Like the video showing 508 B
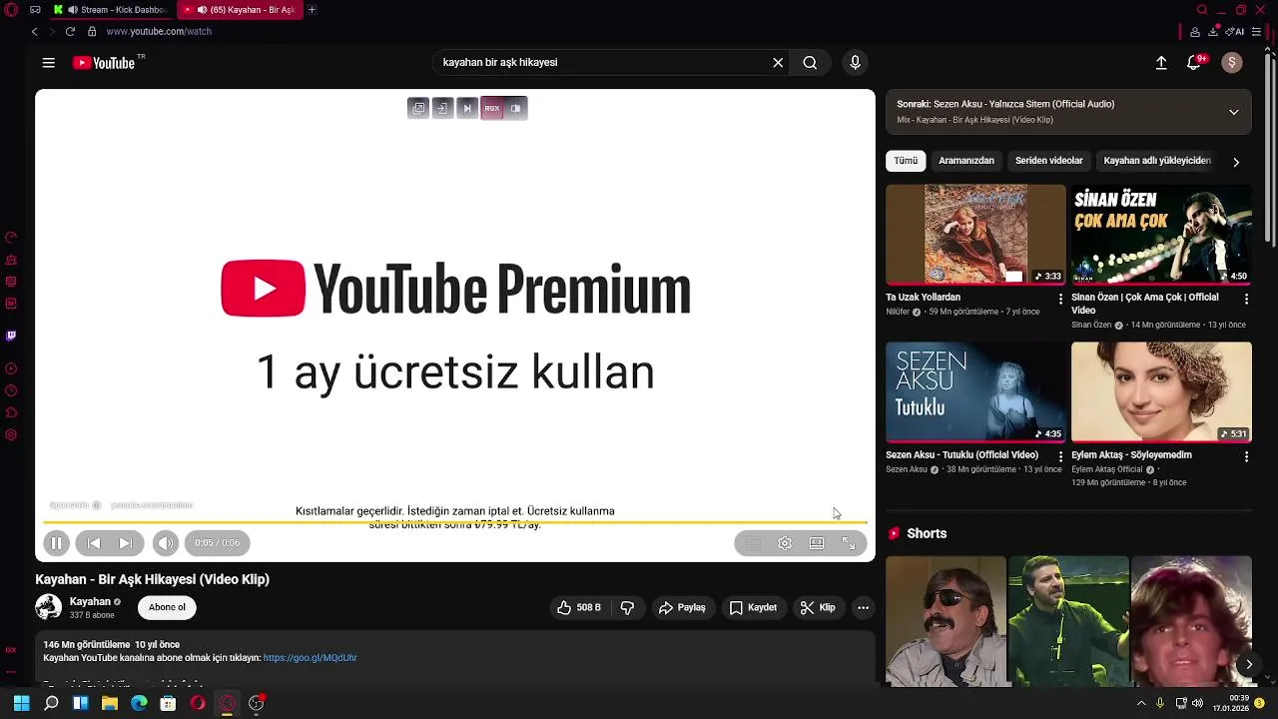1278x719 pixels. [x=579, y=607]
